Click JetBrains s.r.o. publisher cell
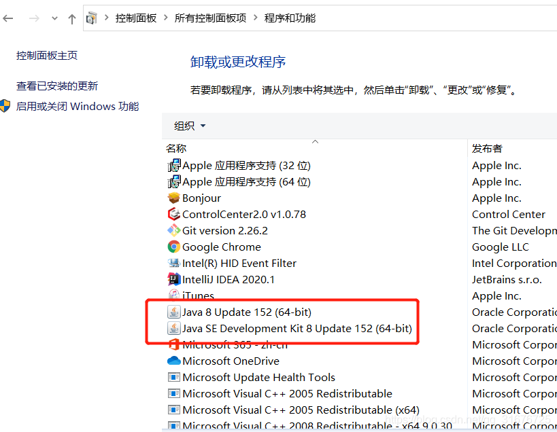Image resolution: width=557 pixels, height=432 pixels. (507, 279)
